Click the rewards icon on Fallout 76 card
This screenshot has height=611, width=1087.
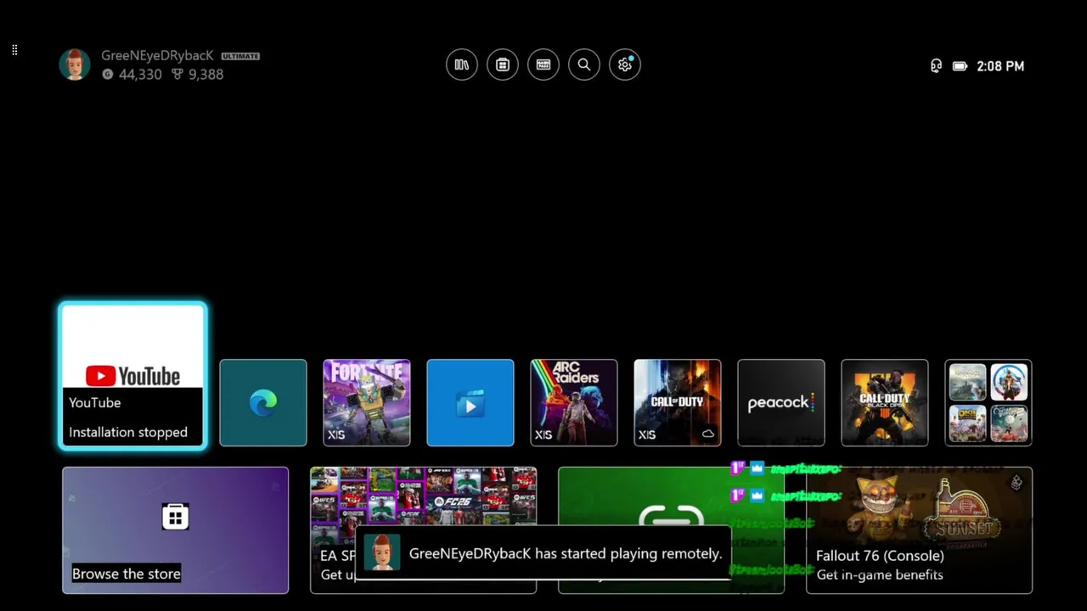pyautogui.click(x=1016, y=483)
